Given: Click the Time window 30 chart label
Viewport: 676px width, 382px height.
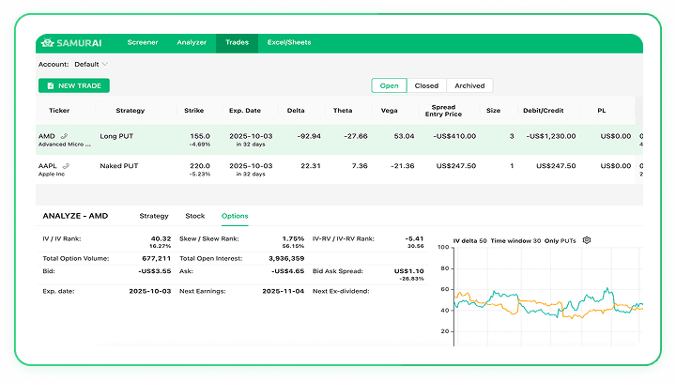Looking at the screenshot, I should point(515,241).
